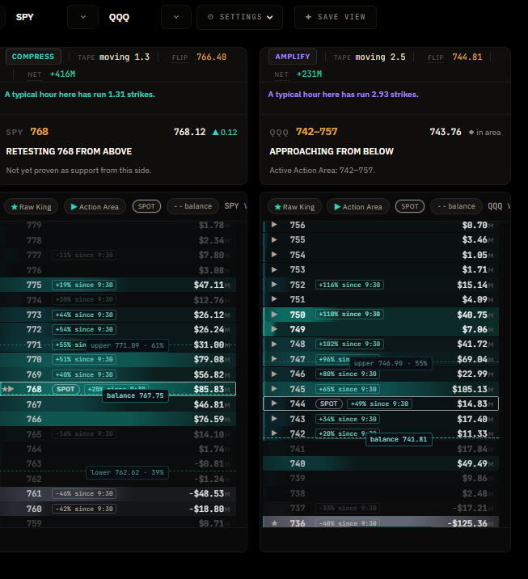Select QQQ strike 745 value $105.13M
Screen dimensions: 528x579
(x=473, y=389)
